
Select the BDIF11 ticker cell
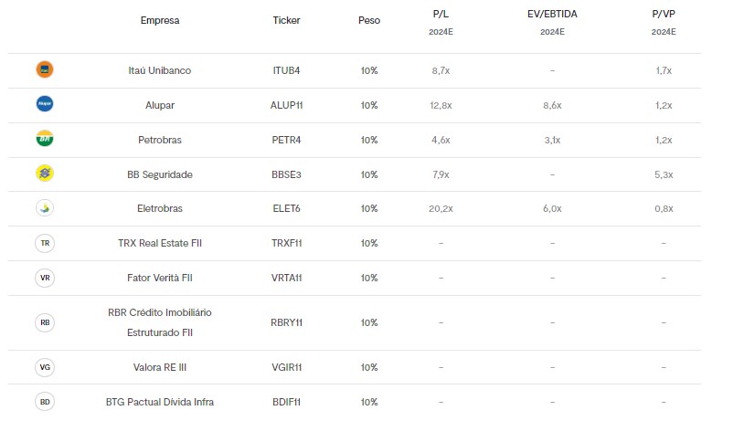click(x=287, y=402)
